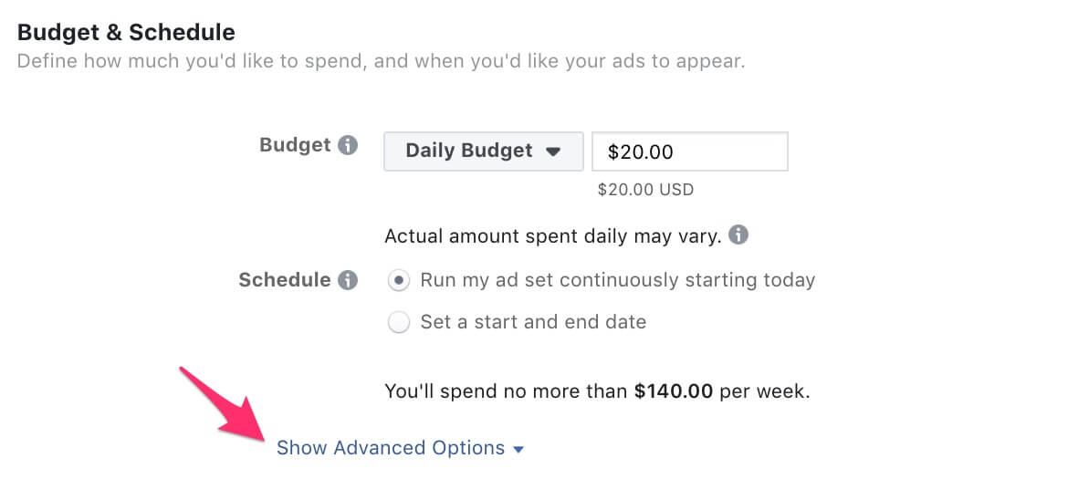Screen dimensions: 1068x500
Task: Click the info icon beside Budget label
Action: 348,145
